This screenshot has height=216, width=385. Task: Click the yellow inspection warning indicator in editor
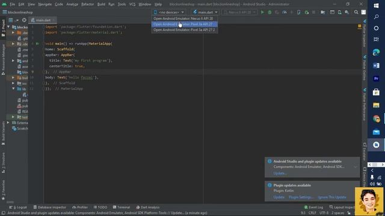(x=360, y=26)
